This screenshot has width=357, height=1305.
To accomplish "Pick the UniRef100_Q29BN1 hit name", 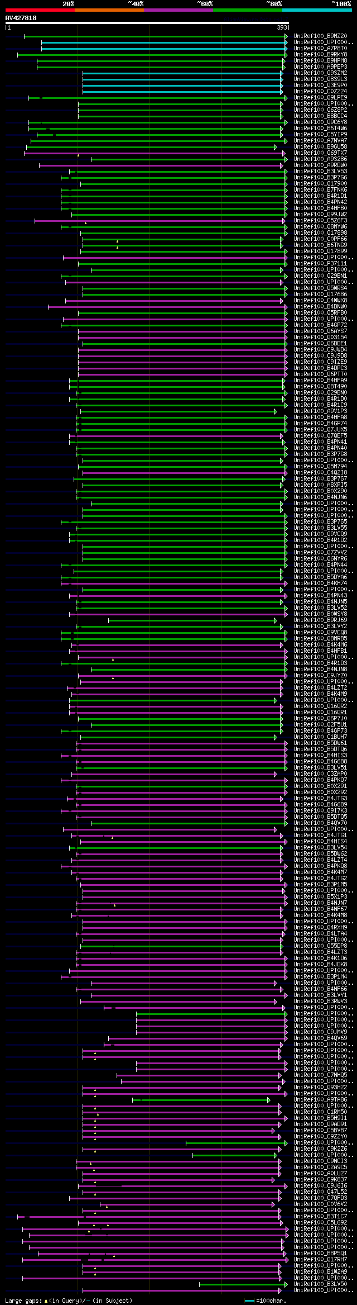I will pos(320,276).
